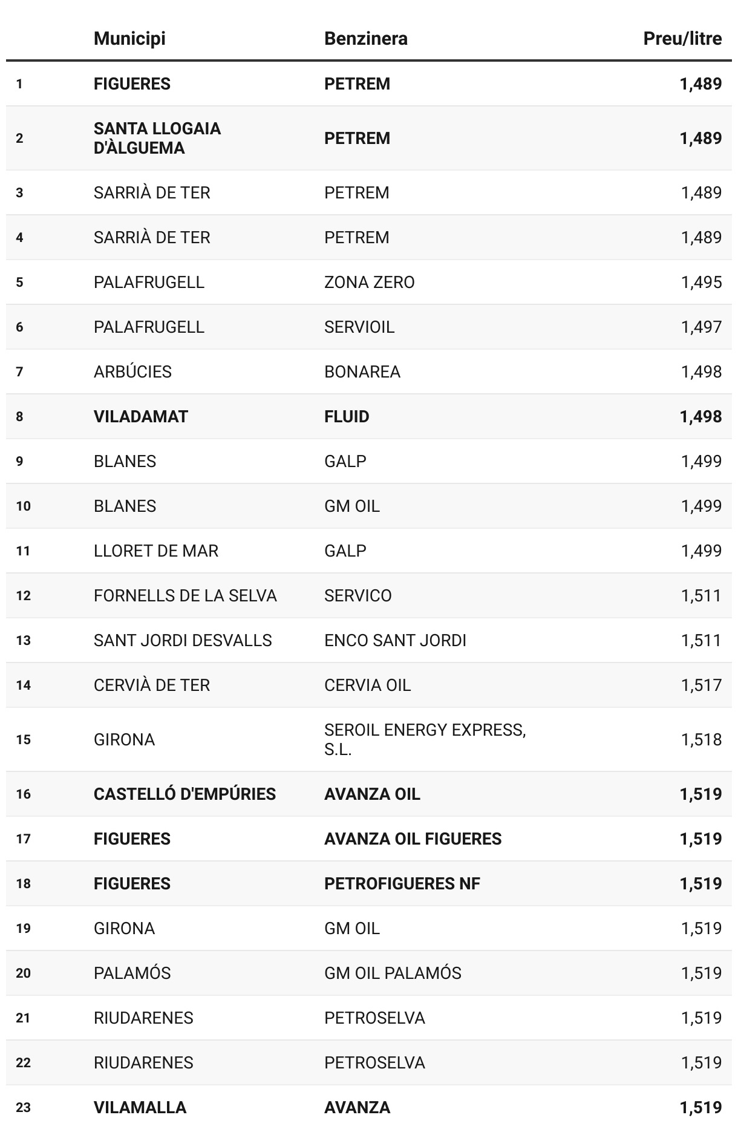Select the VILADAMAT row municipality
The height and width of the screenshot is (1135, 738).
coord(140,416)
